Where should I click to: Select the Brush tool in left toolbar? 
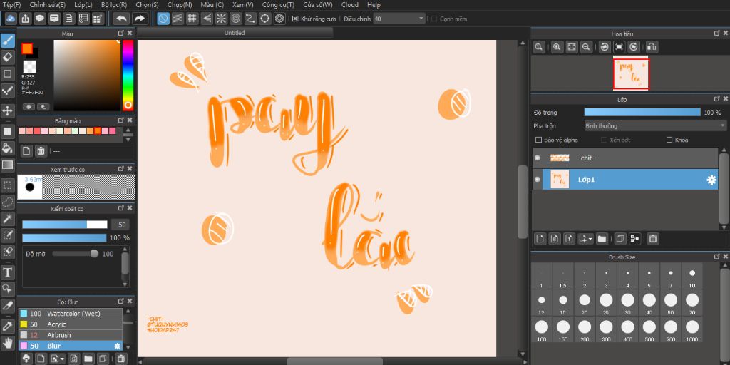click(7, 41)
